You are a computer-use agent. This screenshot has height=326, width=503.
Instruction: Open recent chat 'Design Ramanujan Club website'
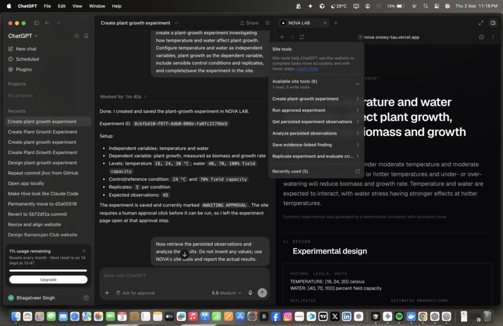click(x=48, y=234)
